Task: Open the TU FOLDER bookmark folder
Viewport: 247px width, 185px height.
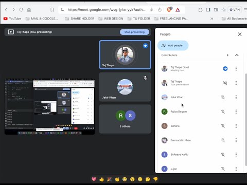Action: [139, 18]
